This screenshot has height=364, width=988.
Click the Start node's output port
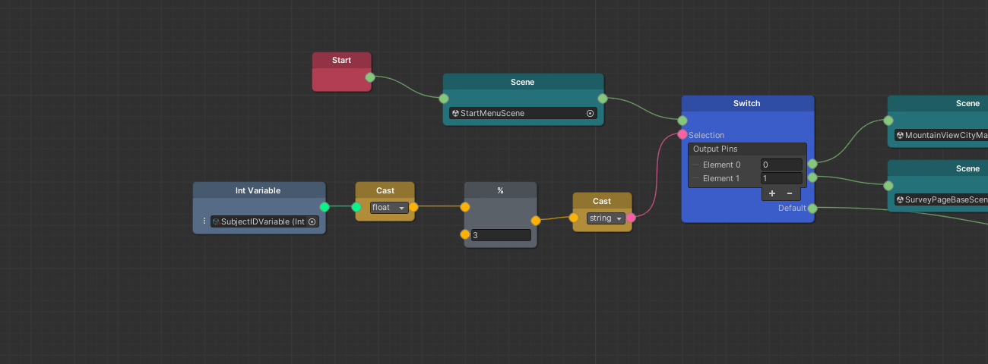click(370, 77)
